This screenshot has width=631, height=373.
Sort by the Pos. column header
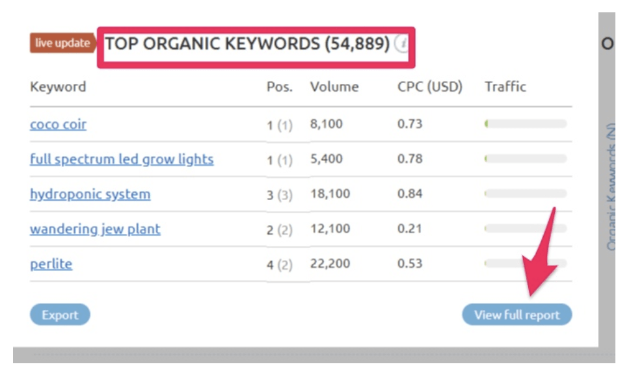280,87
